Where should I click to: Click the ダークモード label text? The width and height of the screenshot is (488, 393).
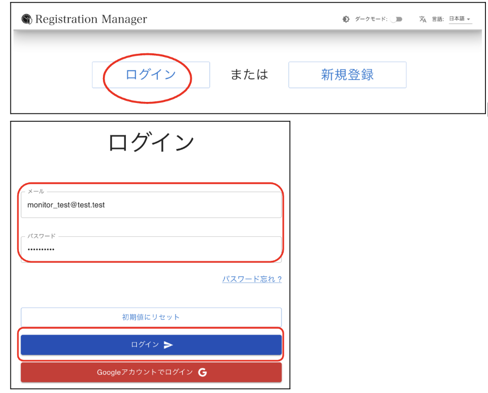click(371, 19)
